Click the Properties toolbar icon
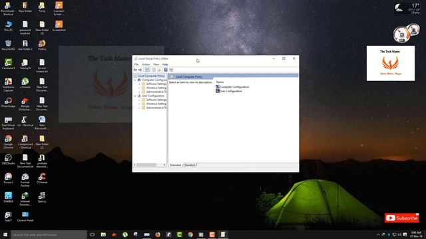The image size is (426, 239). 154,70
